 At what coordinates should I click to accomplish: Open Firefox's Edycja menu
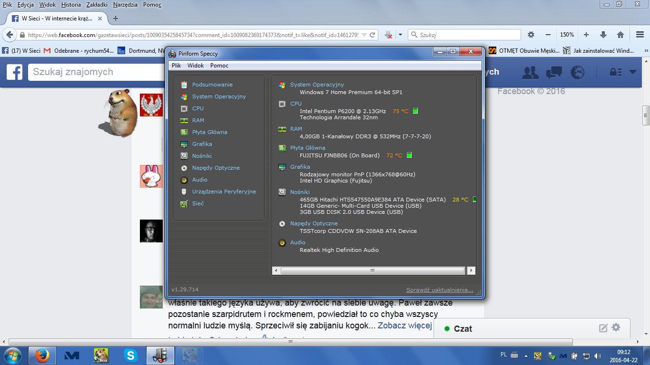tap(25, 5)
